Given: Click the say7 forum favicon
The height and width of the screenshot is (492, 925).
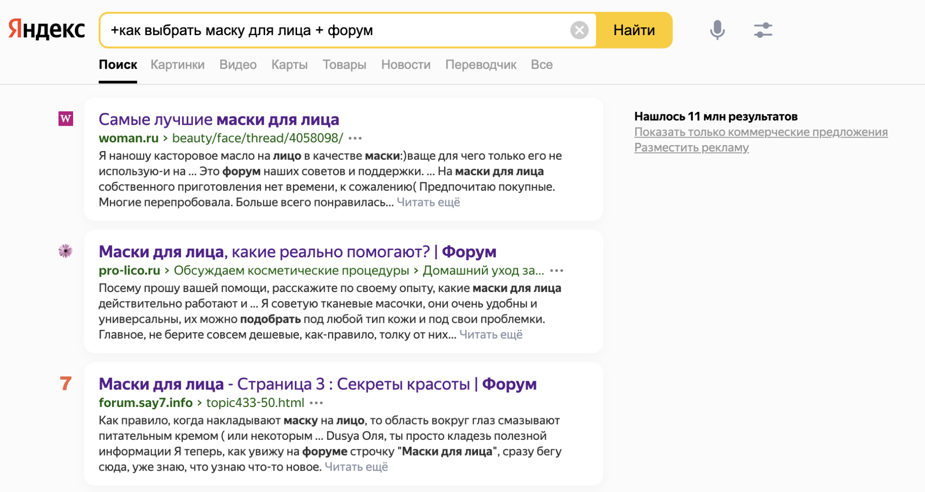Looking at the screenshot, I should 66,383.
